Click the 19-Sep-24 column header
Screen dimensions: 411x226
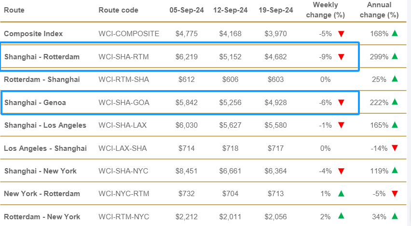(276, 10)
